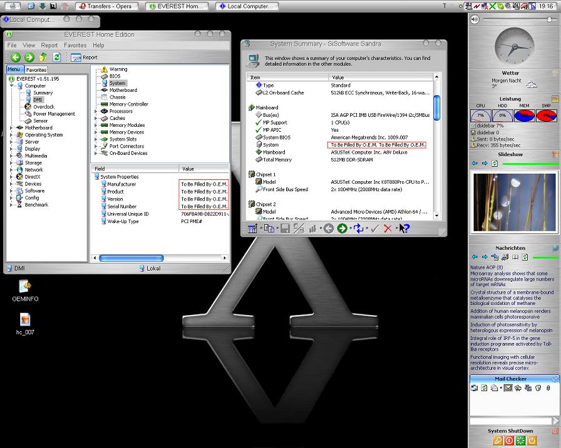
Task: Click the green forward arrow in Sandra toolbar
Action: tap(342, 229)
